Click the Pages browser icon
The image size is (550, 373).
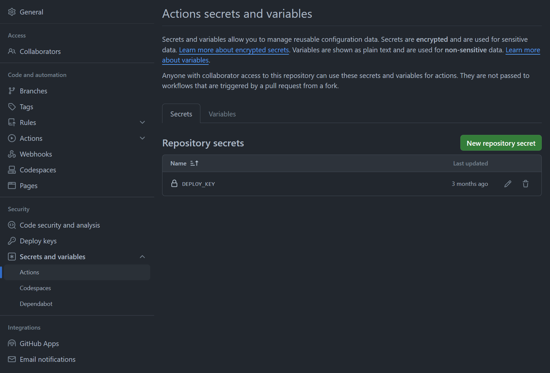click(12, 186)
